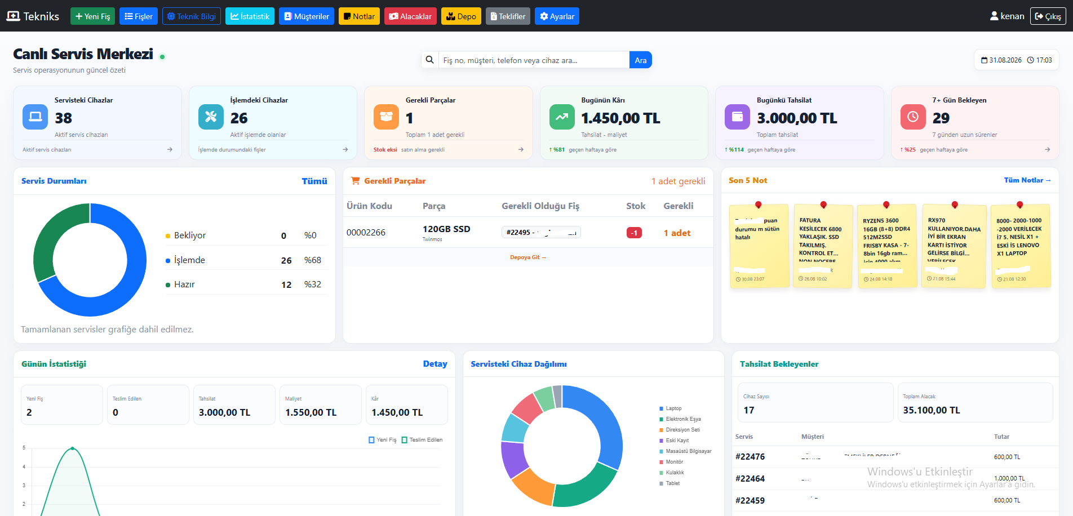Click the kenan user profile
Image resolution: width=1073 pixels, height=516 pixels.
(x=1007, y=16)
